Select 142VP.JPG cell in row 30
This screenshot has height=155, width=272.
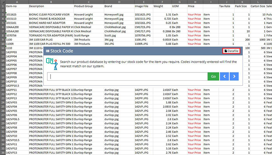pos(143,127)
